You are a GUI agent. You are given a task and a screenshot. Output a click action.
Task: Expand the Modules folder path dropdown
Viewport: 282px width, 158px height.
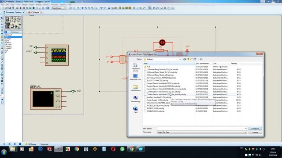click(x=180, y=59)
